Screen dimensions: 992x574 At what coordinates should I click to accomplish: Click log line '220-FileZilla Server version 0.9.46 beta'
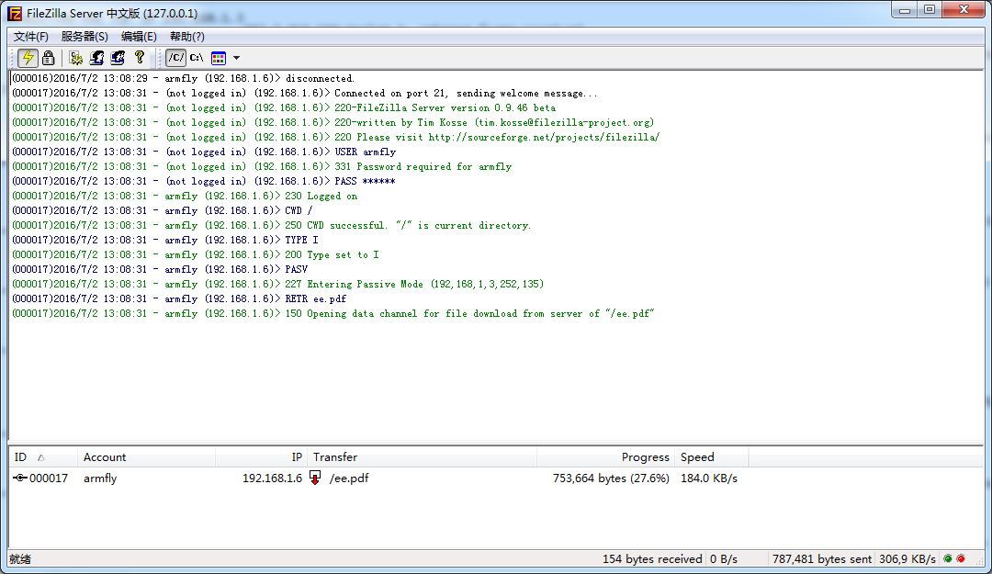tap(284, 107)
